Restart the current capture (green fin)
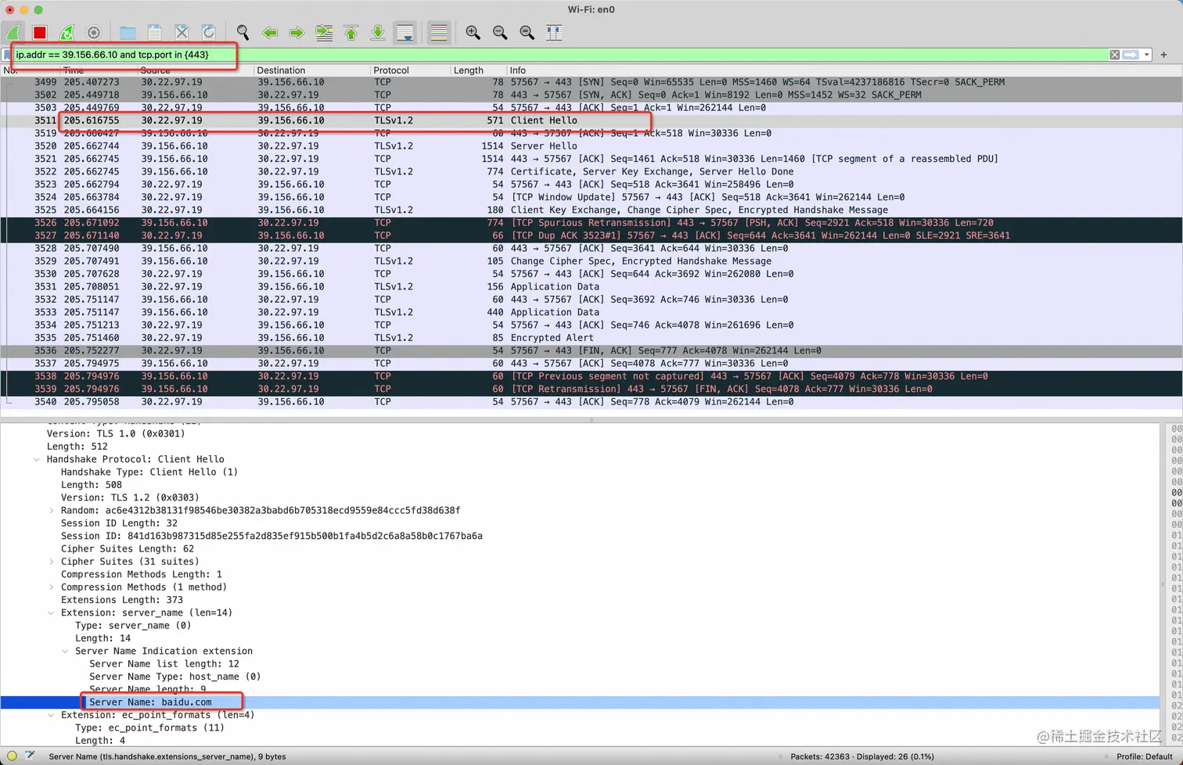 (x=67, y=33)
